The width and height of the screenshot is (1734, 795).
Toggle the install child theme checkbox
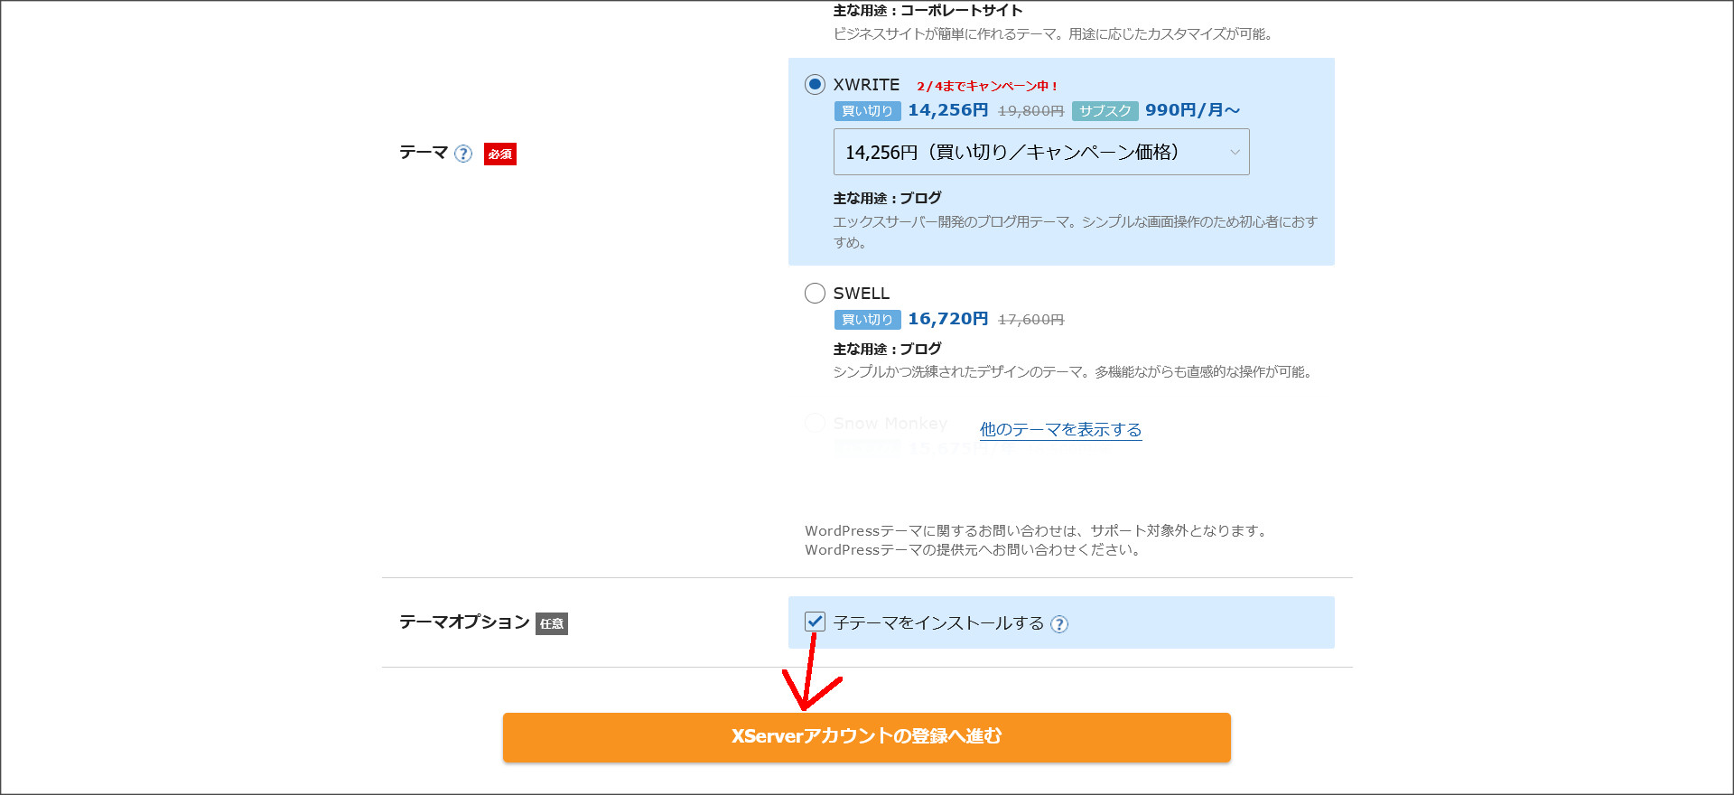pyautogui.click(x=815, y=622)
